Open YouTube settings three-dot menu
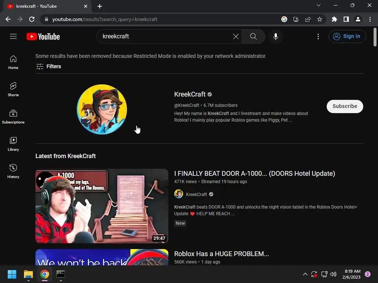 318,36
